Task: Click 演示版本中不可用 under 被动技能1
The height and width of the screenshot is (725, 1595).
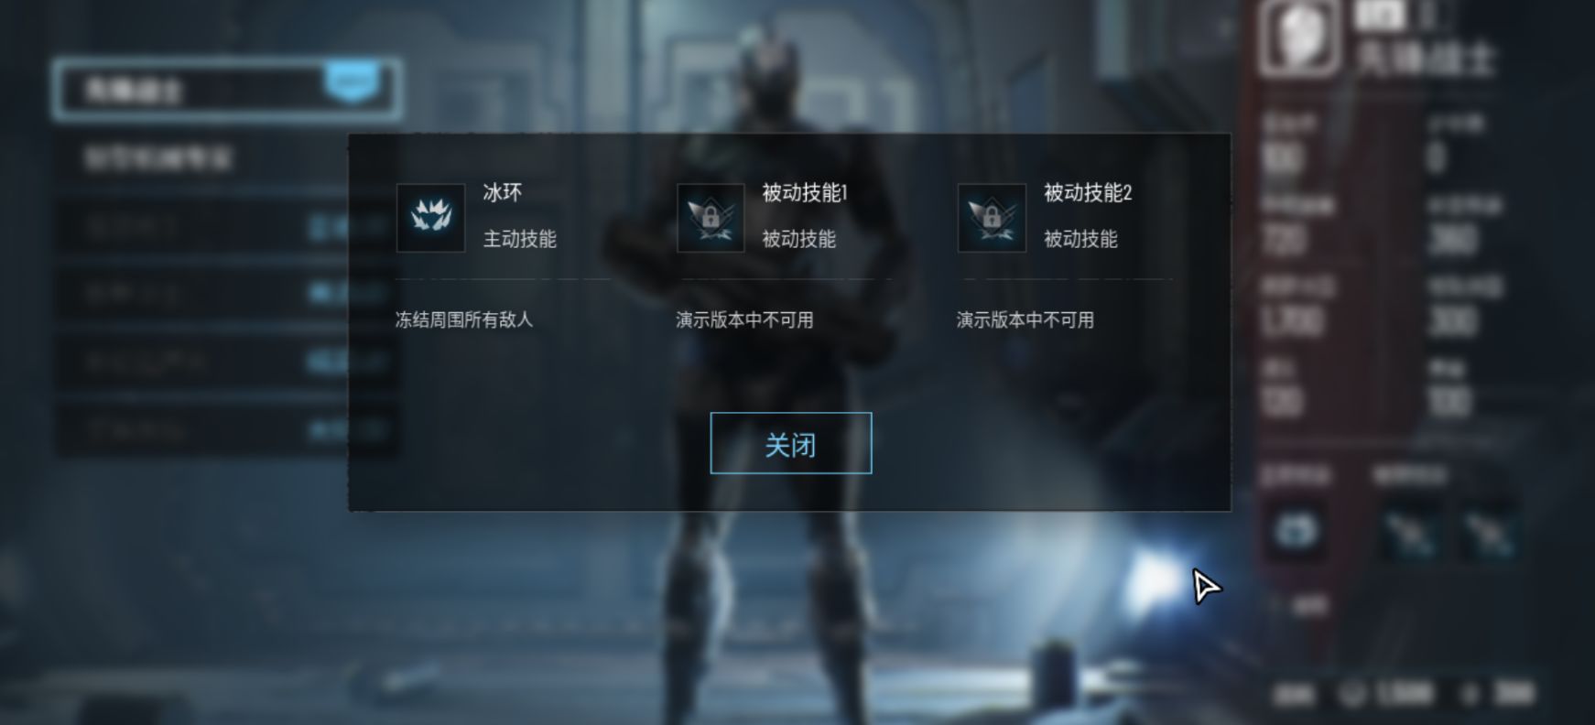Action: [x=744, y=319]
